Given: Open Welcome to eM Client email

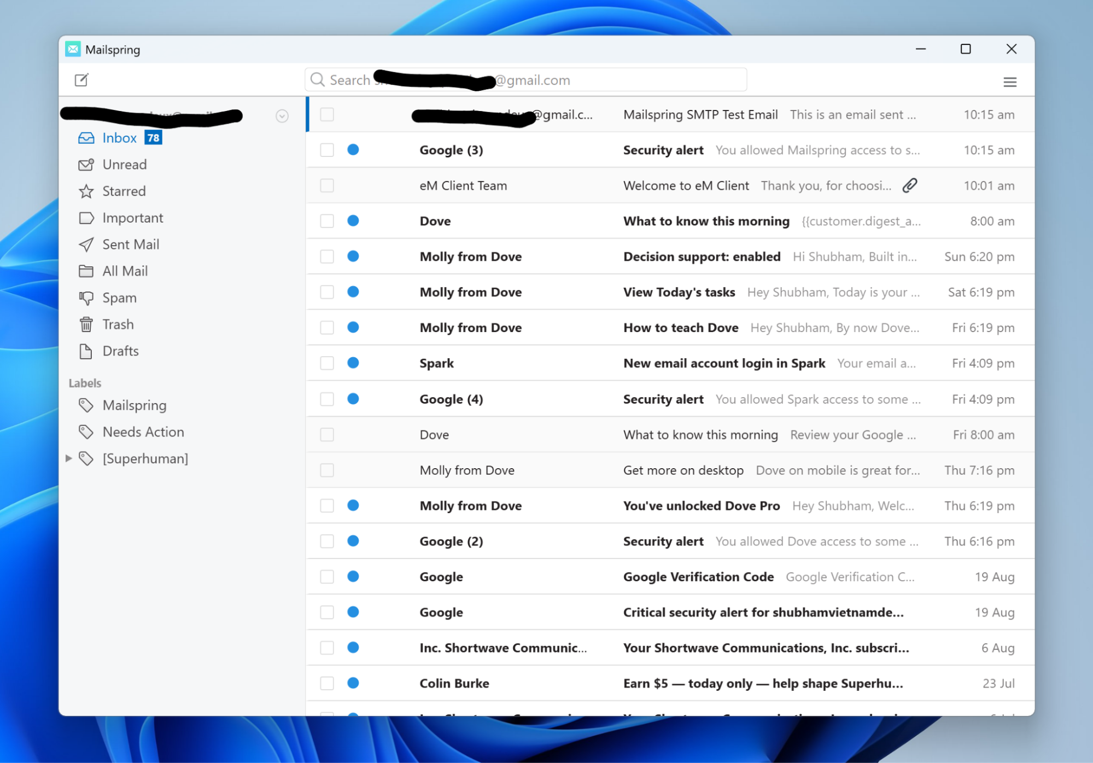Looking at the screenshot, I should pyautogui.click(x=670, y=185).
